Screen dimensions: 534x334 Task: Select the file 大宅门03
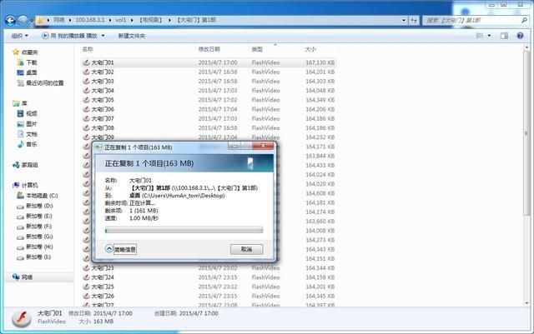click(x=103, y=82)
